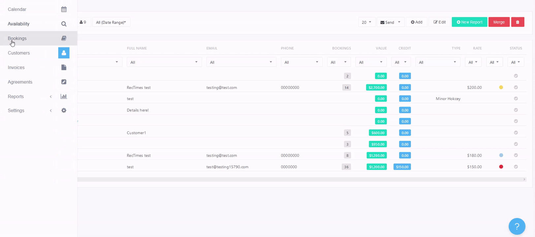Screen dimensions: 535x237
Task: Open the All (Date Range) dropdown
Action: (x=111, y=22)
